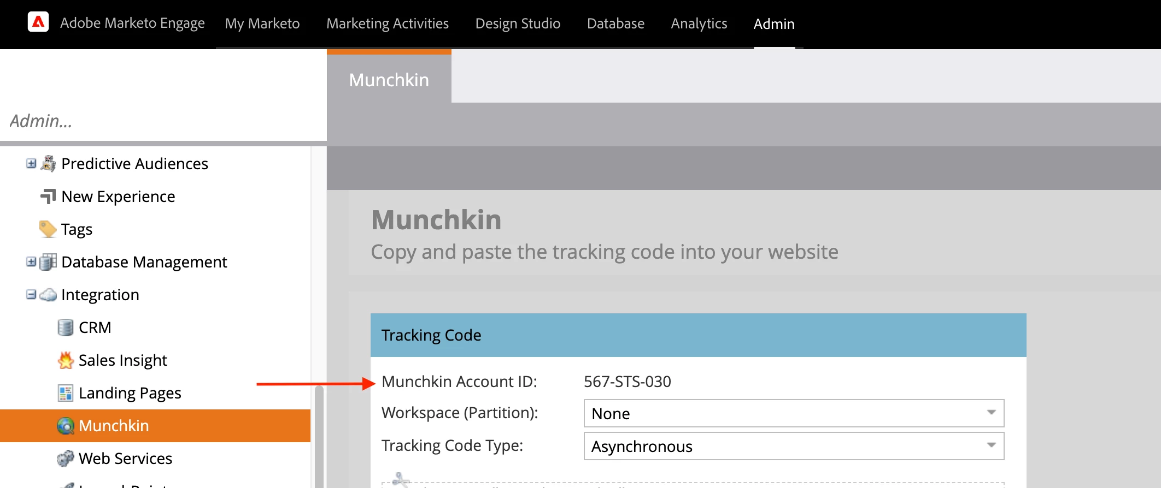Image resolution: width=1161 pixels, height=488 pixels.
Task: Click the Sales Insight flame icon
Action: point(66,360)
